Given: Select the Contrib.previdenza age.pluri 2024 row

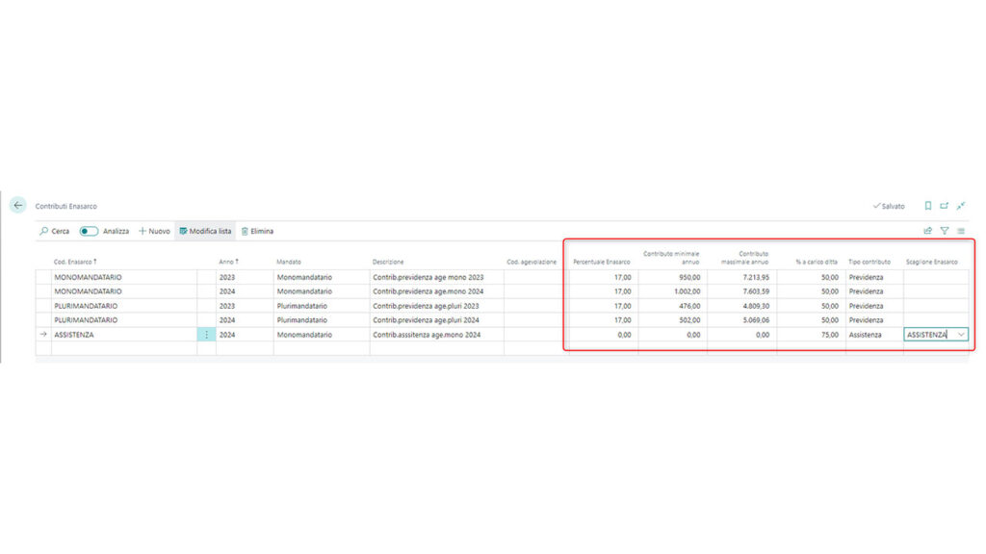Looking at the screenshot, I should (x=424, y=320).
